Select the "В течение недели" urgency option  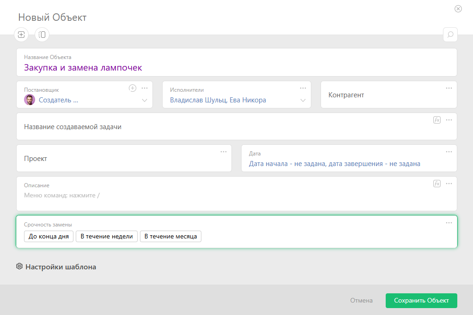(107, 237)
